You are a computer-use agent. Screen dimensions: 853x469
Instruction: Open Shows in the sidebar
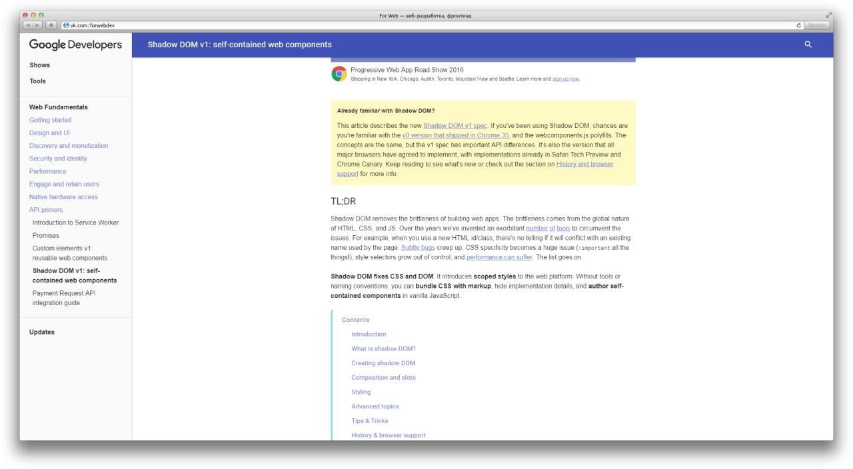click(39, 65)
